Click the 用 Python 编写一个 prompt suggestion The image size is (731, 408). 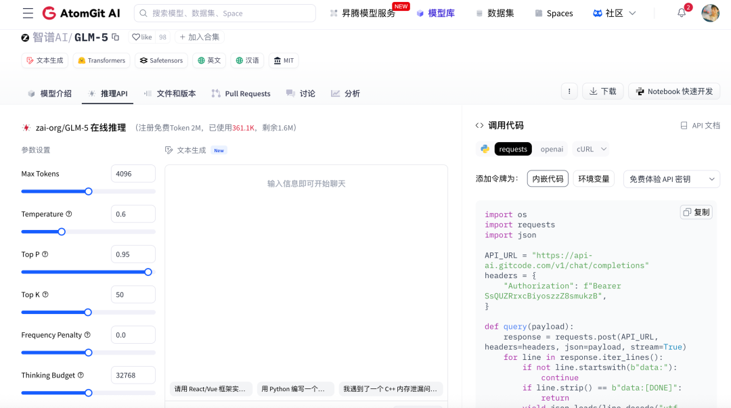[x=296, y=389]
